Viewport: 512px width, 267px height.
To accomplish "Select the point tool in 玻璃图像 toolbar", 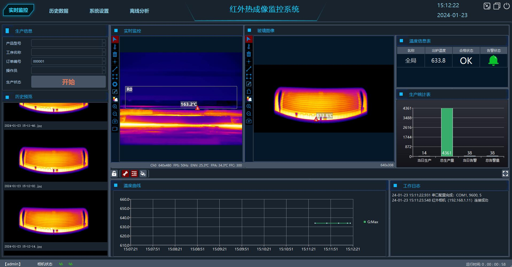I will pyautogui.click(x=249, y=61).
